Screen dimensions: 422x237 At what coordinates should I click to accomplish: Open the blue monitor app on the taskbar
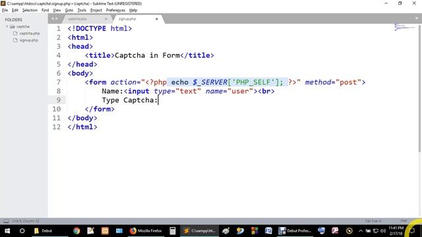[x=321, y=231]
